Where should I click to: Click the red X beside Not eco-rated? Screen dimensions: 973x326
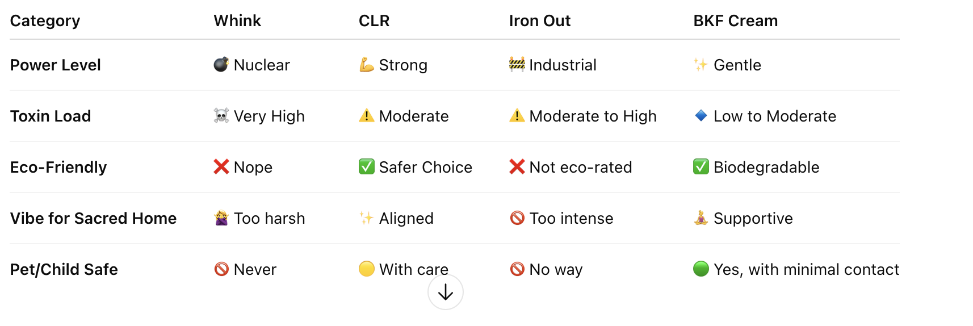[517, 167]
